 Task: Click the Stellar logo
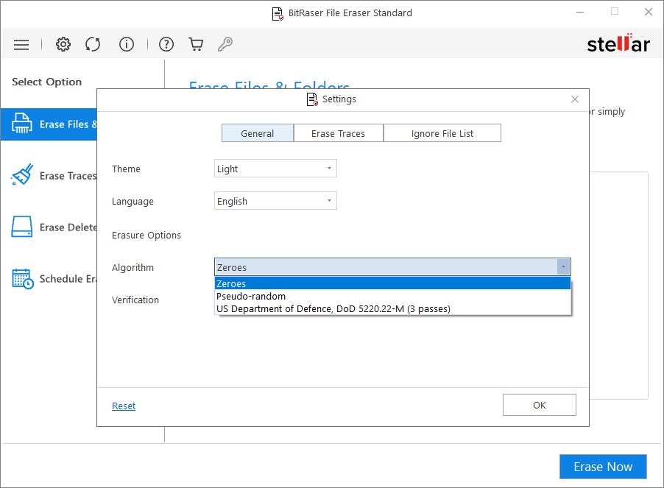click(618, 43)
